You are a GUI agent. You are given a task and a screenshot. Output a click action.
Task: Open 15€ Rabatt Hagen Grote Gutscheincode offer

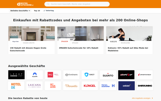[28, 49]
